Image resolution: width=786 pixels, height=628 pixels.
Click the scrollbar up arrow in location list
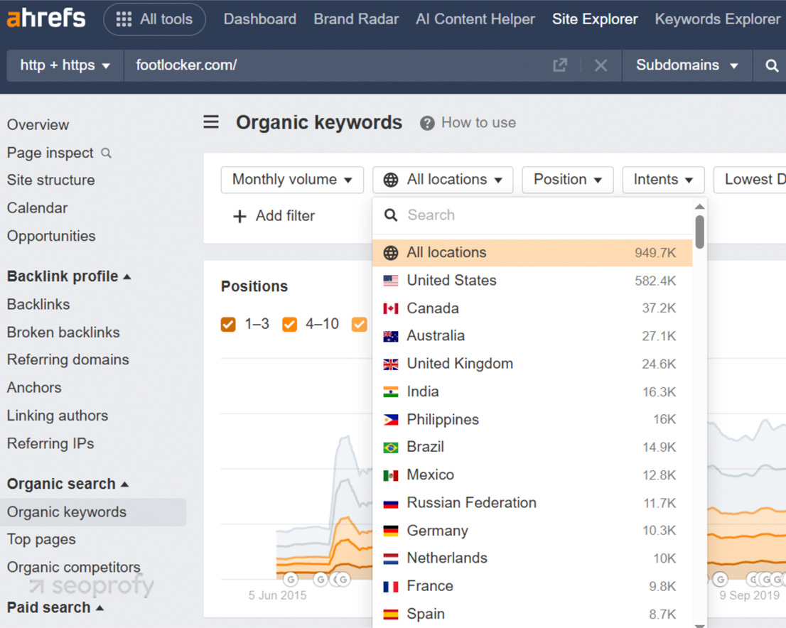700,207
